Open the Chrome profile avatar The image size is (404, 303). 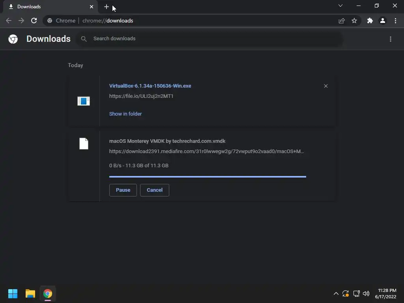click(x=383, y=21)
